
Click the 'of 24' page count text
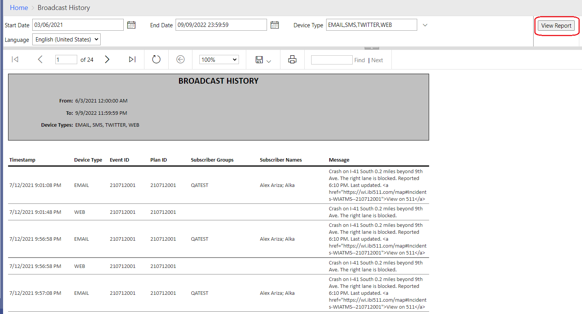pos(87,60)
